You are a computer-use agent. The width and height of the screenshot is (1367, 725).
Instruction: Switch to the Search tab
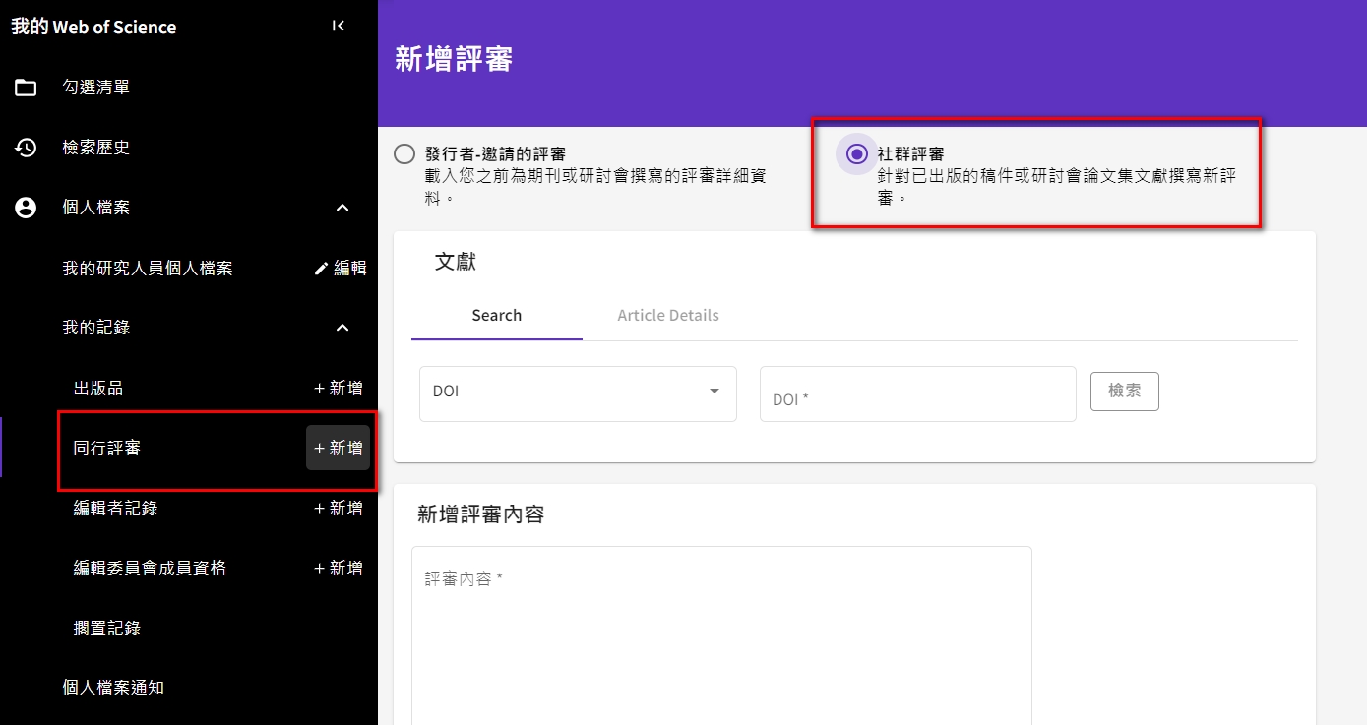click(497, 316)
